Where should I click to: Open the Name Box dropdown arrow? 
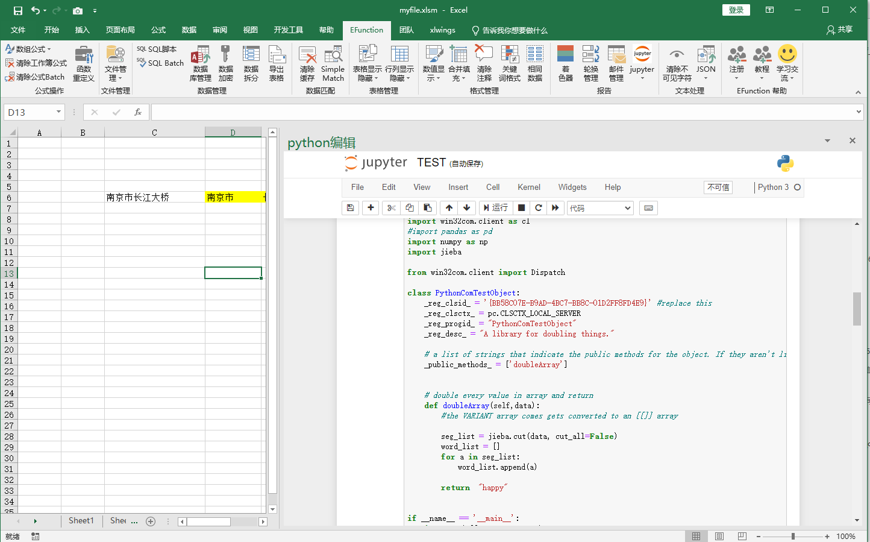click(x=58, y=112)
